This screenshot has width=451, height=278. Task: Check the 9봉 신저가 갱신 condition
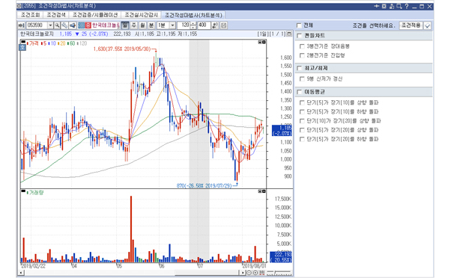(302, 79)
